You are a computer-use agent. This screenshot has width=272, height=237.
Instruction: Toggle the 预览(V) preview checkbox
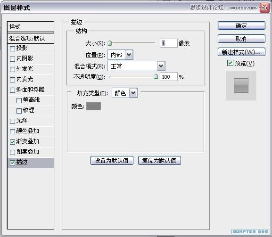pyautogui.click(x=230, y=63)
